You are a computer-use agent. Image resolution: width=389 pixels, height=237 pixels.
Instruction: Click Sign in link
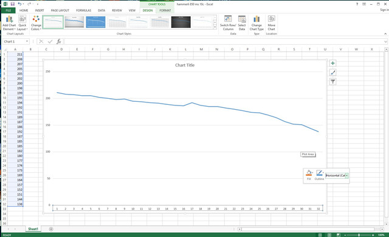click(x=384, y=10)
